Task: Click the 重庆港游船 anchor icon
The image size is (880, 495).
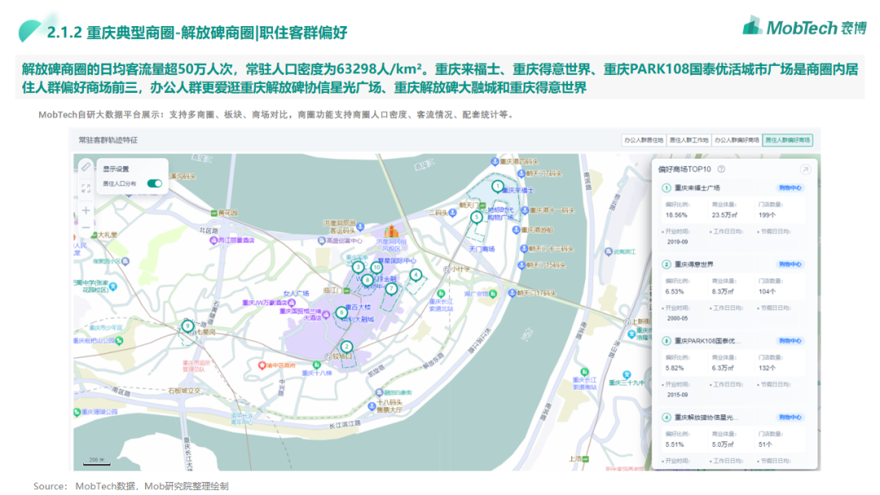Action: pos(516,230)
